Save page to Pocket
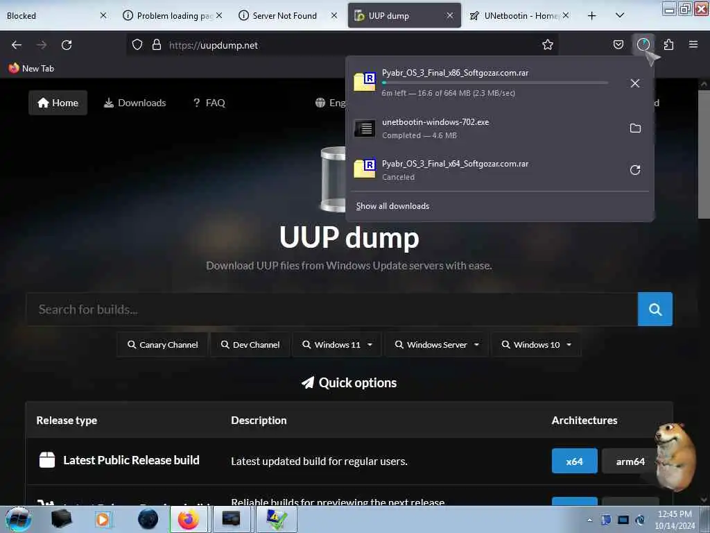 point(618,44)
